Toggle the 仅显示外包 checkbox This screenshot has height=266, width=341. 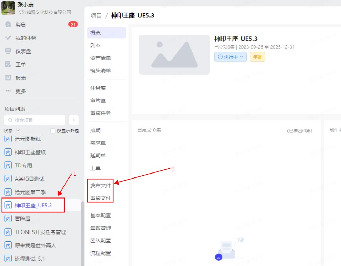click(53, 131)
